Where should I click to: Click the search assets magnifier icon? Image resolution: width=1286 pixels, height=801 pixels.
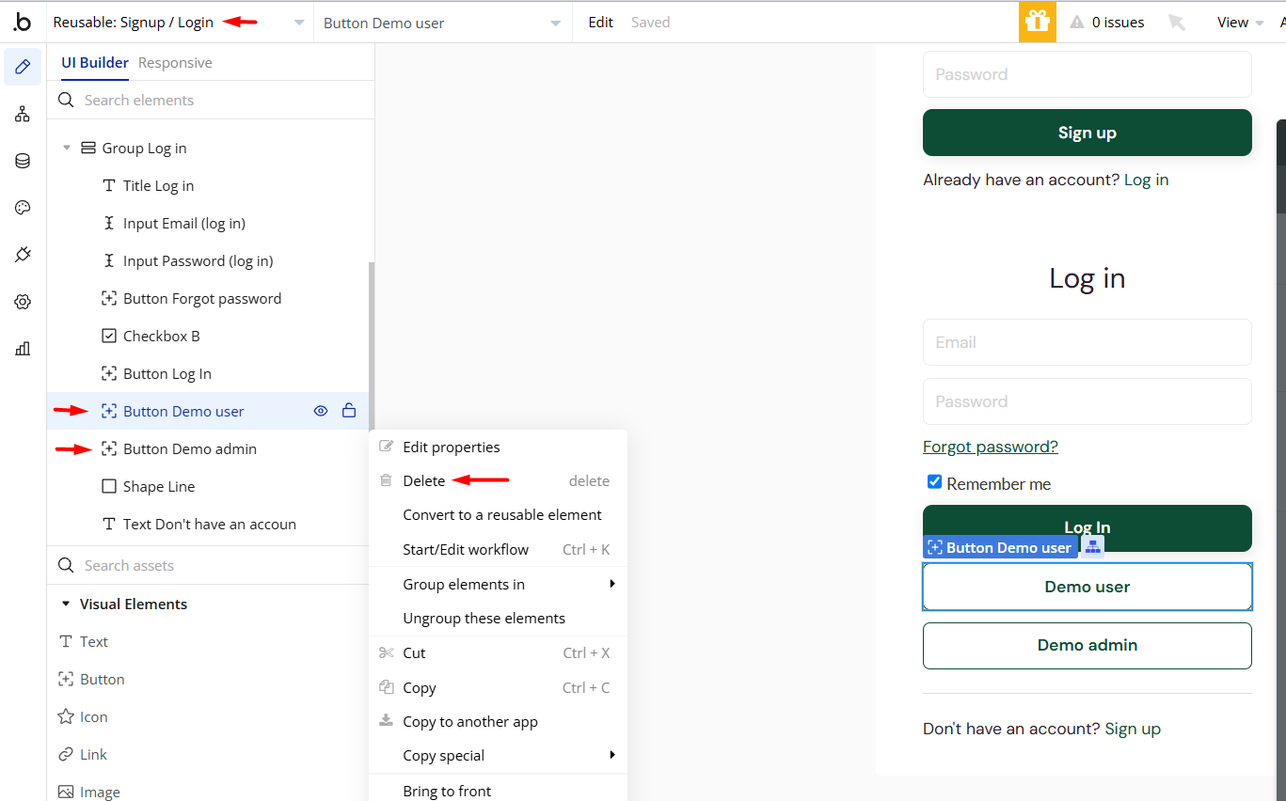pyautogui.click(x=66, y=565)
